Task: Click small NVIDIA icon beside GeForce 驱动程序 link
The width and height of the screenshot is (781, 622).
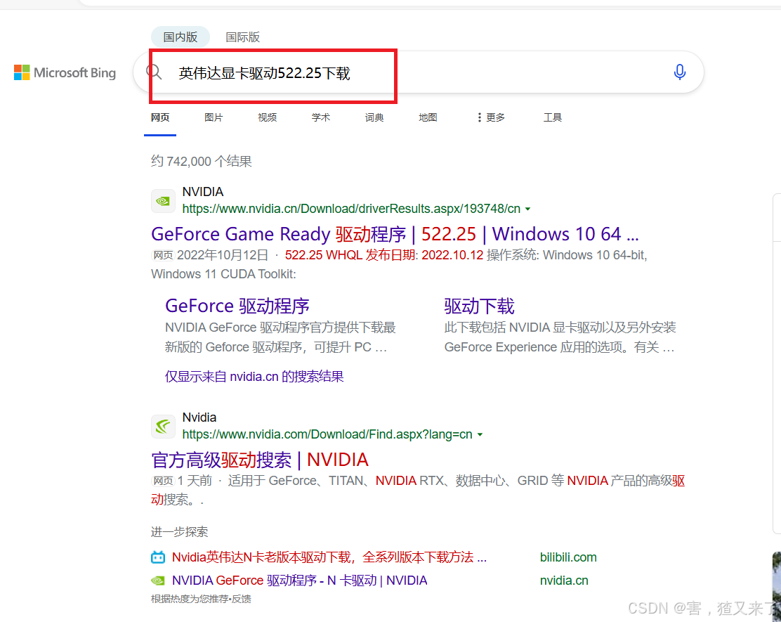Action: 158,581
